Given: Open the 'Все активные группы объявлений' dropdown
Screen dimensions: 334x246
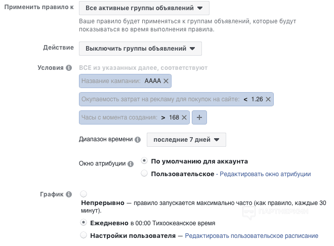Looking at the screenshot, I should coord(144,8).
